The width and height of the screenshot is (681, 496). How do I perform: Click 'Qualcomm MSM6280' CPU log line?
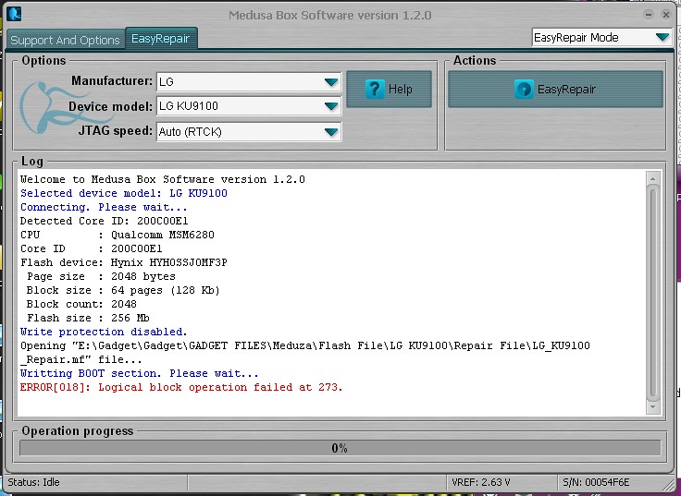(118, 235)
